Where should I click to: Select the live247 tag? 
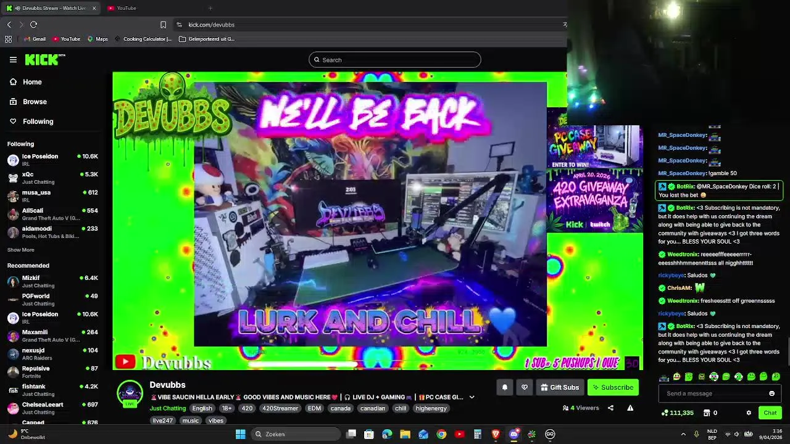coord(163,421)
